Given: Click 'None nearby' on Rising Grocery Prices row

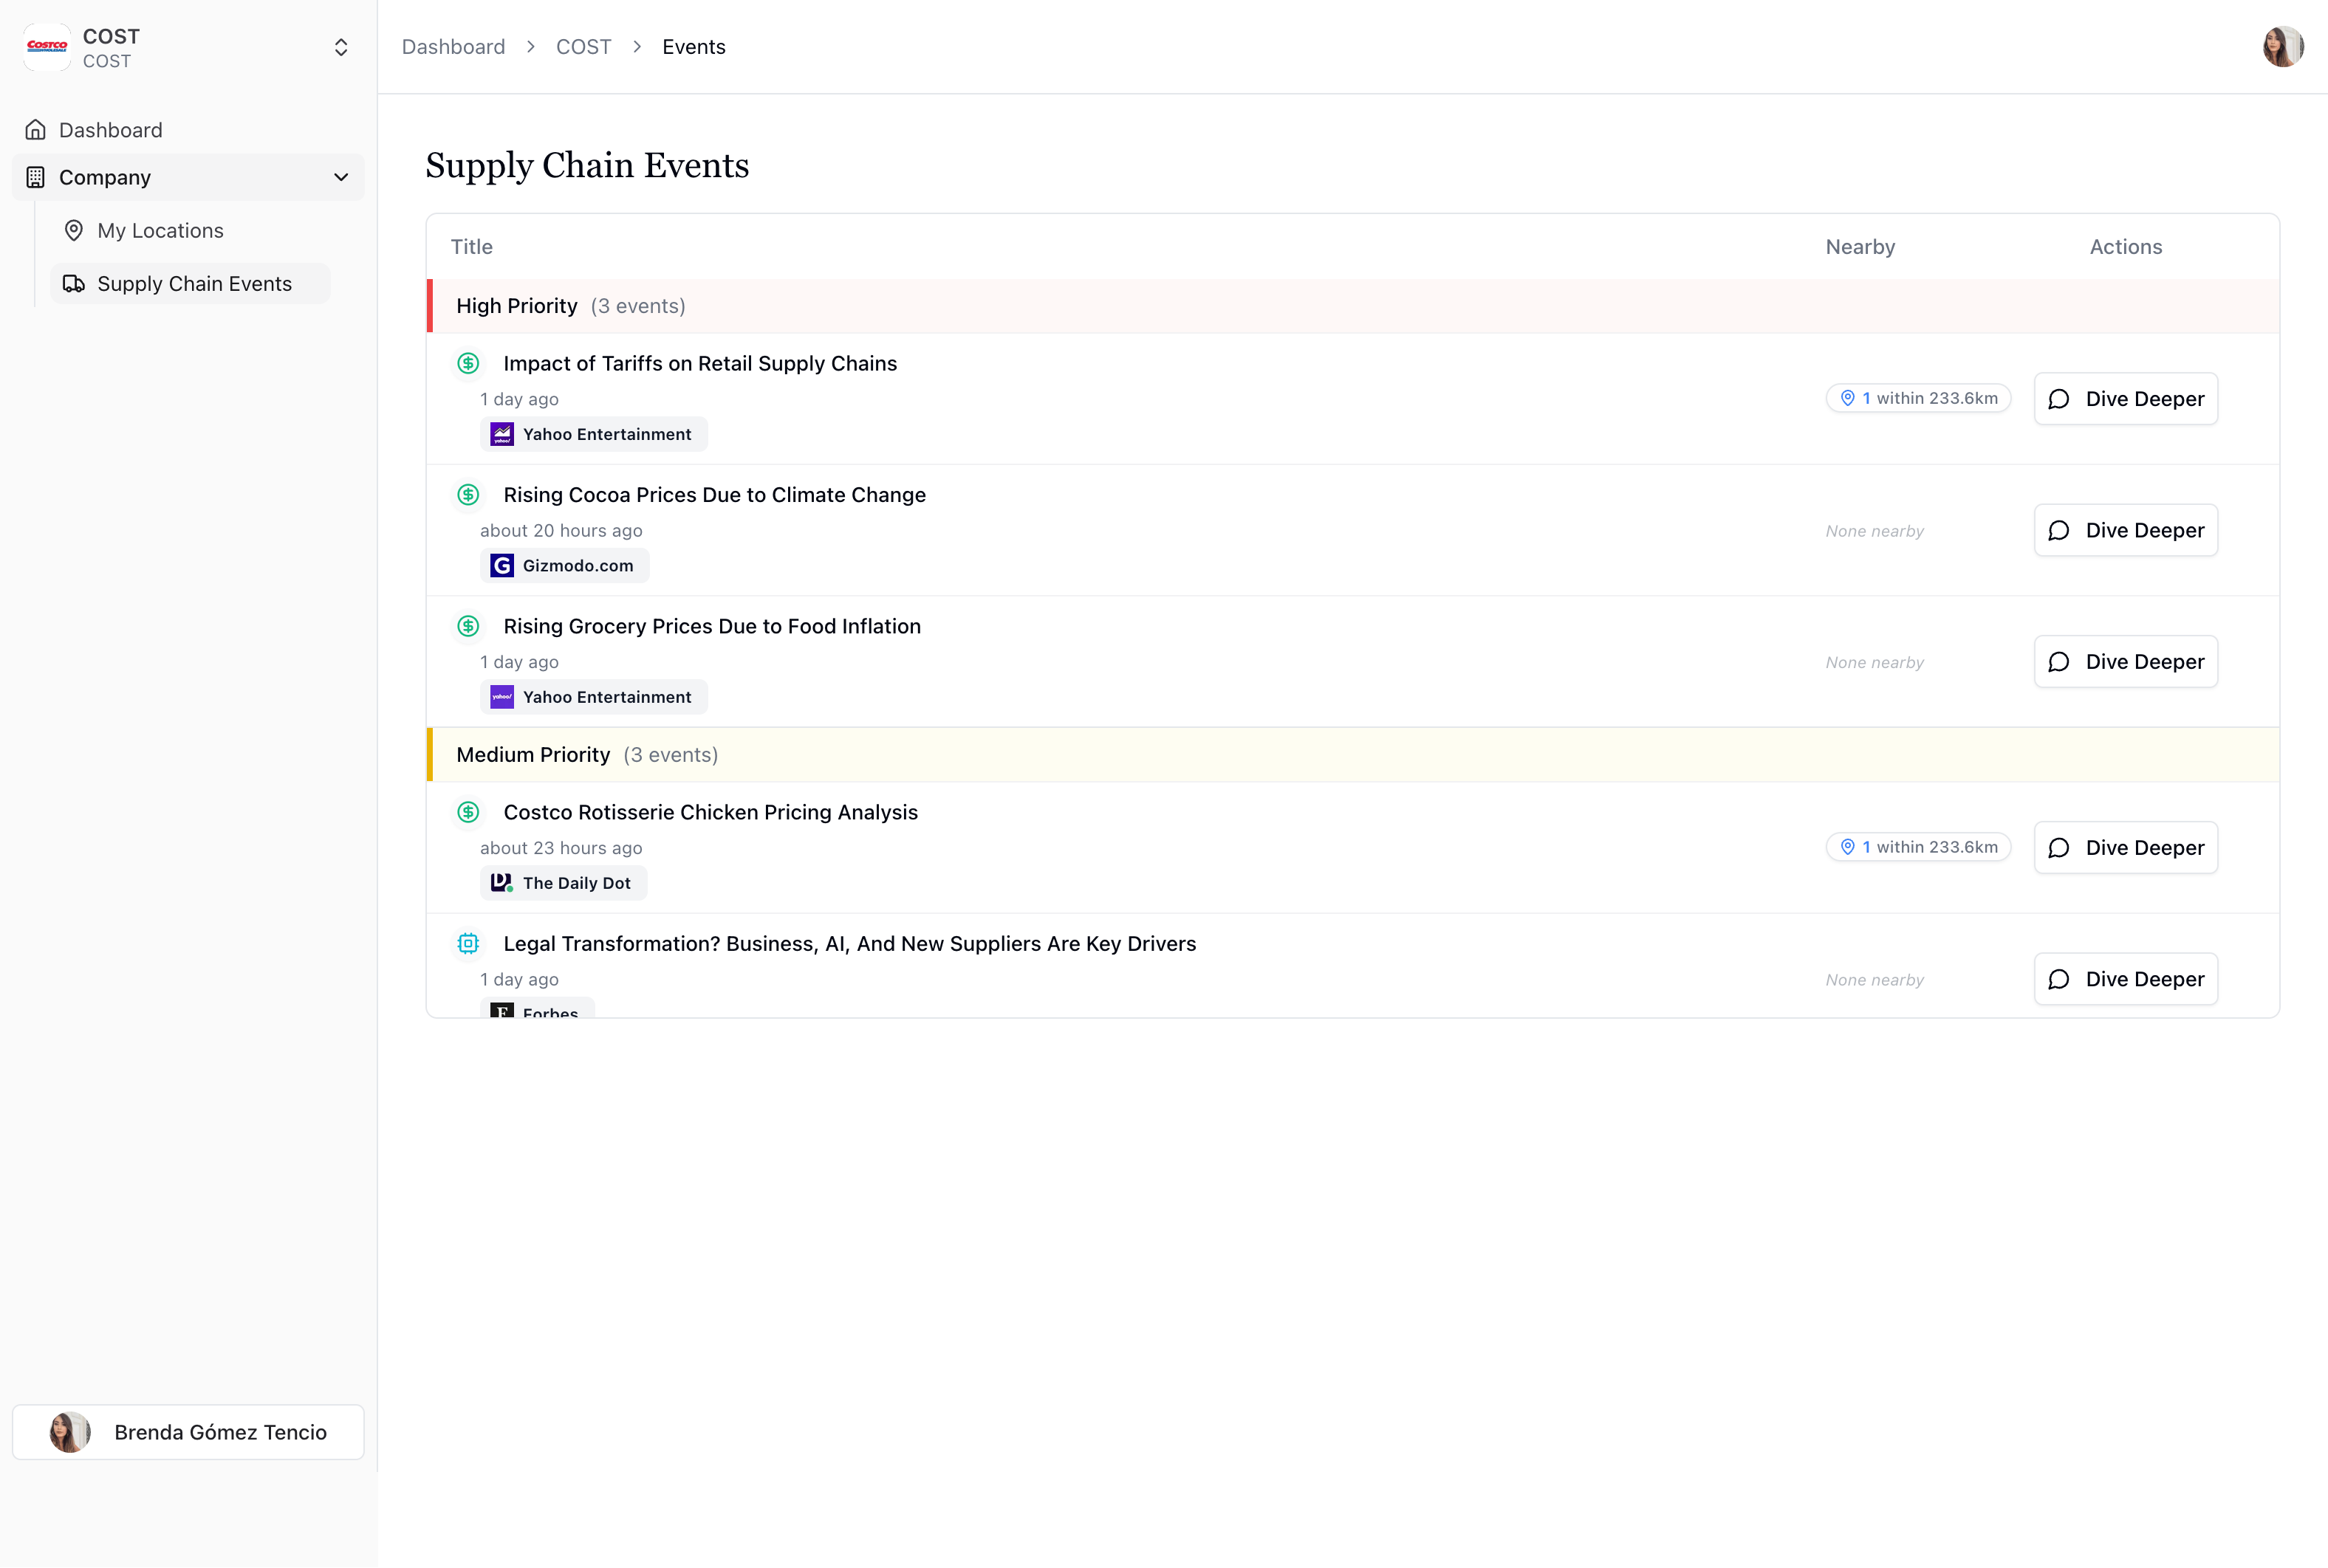Looking at the screenshot, I should [1875, 662].
